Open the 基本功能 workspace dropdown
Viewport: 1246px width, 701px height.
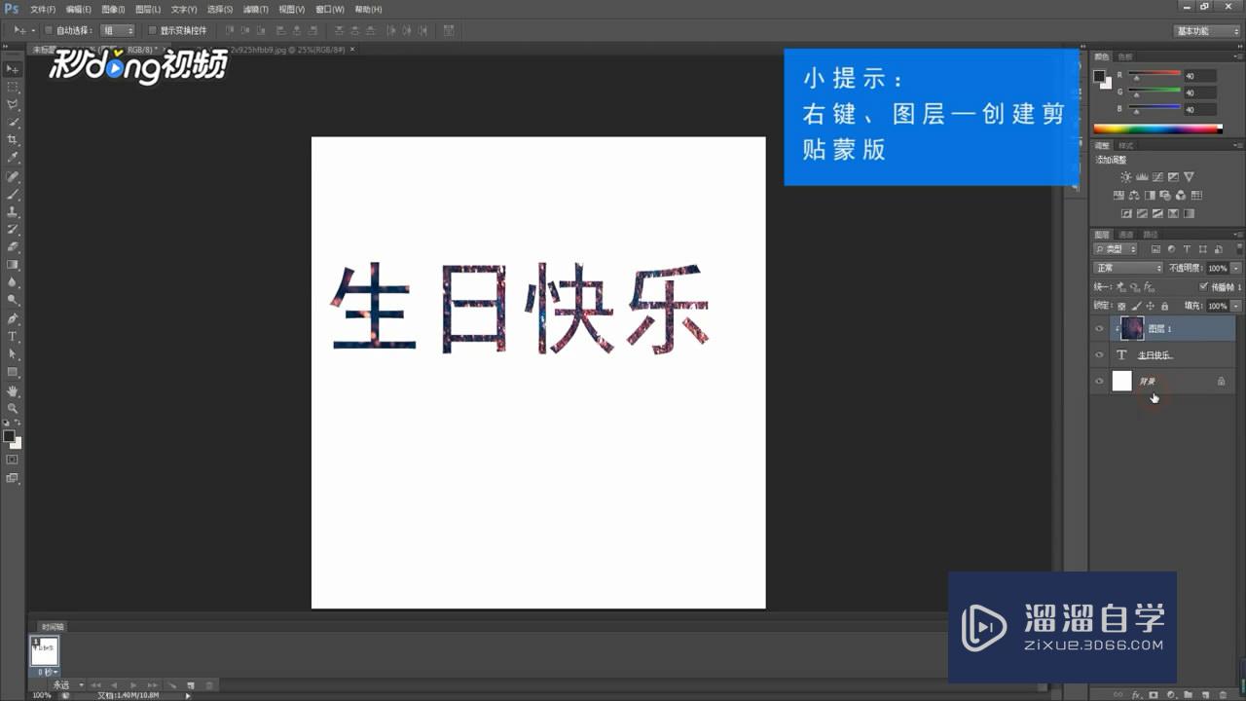[1207, 31]
